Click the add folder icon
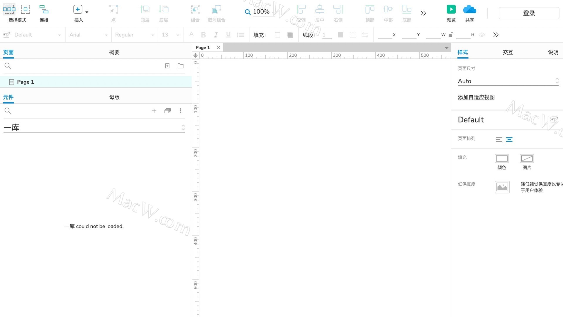 [x=181, y=66]
